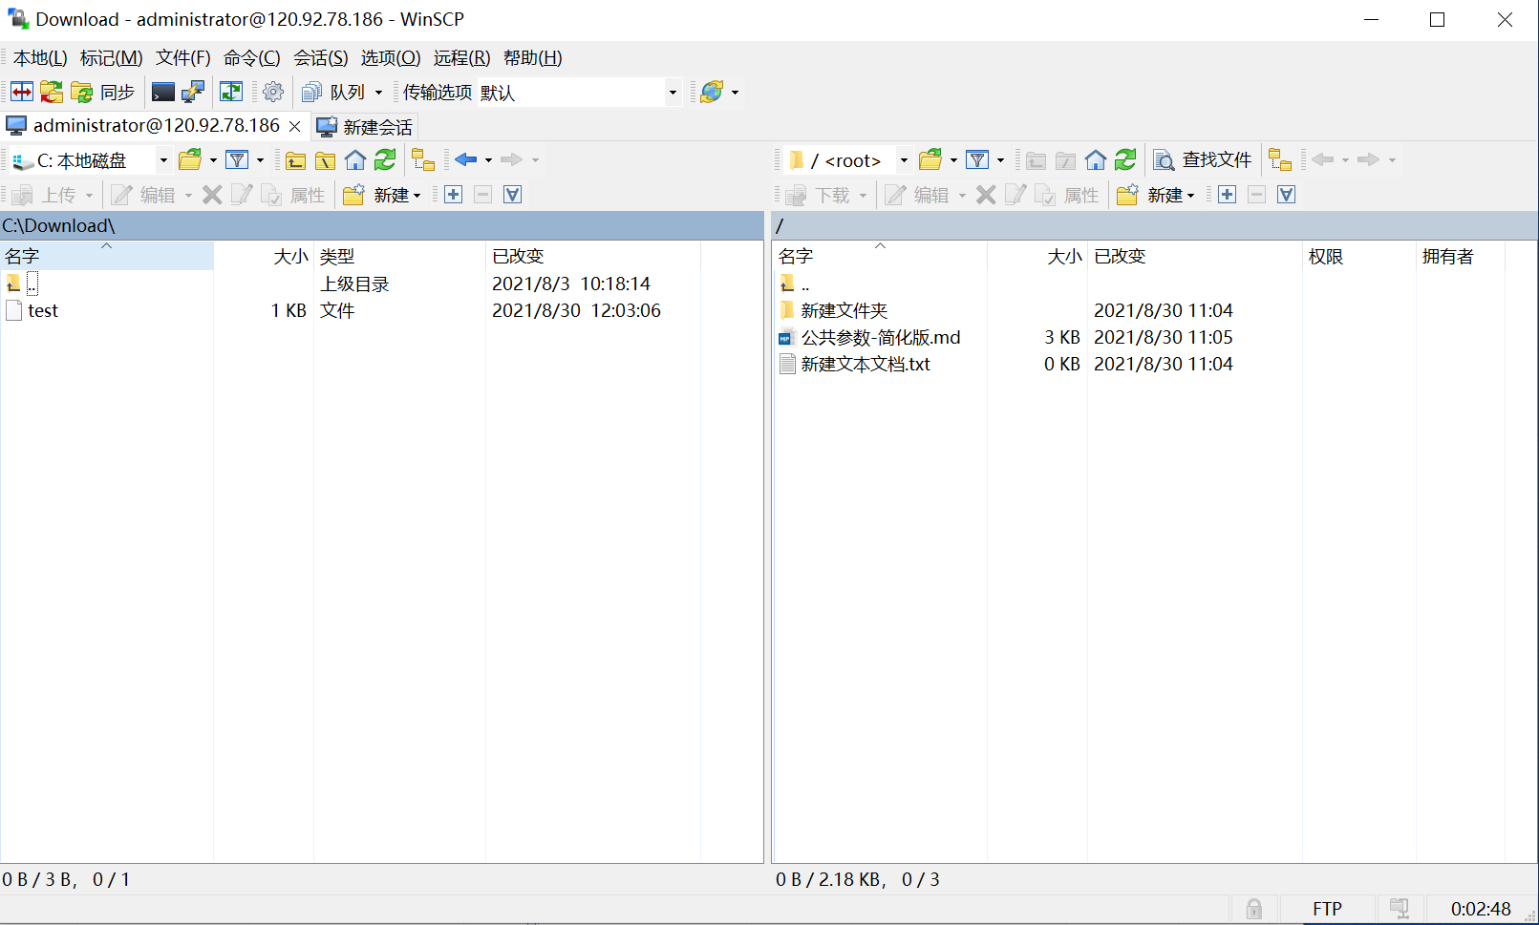Screen dimensions: 1539x925
Task: Click the remote panel filter icon
Action: click(977, 160)
